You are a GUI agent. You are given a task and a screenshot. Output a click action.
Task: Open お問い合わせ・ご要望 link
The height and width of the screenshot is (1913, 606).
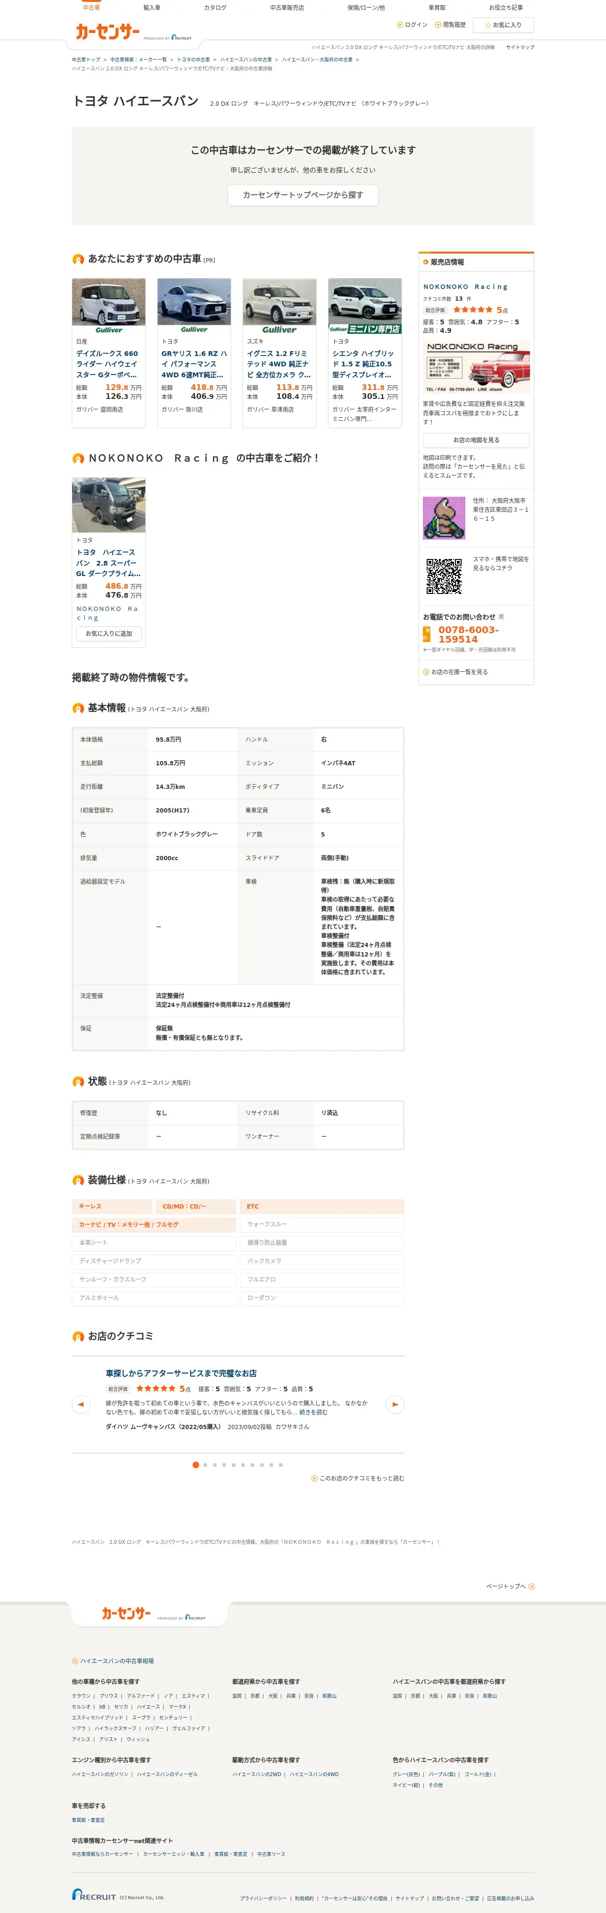[455, 1898]
